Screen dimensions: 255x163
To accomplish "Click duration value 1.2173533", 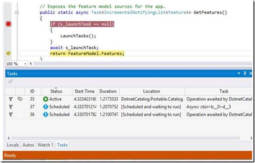I will (x=109, y=99).
